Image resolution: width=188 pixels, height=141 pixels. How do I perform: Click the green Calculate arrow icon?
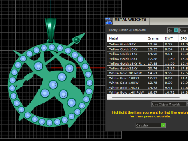(x=163, y=125)
